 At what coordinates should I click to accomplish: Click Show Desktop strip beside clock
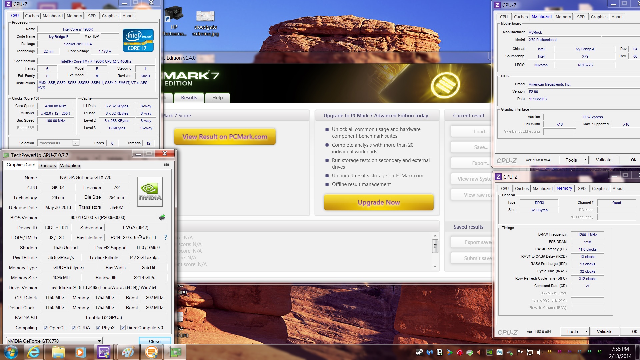point(637,352)
